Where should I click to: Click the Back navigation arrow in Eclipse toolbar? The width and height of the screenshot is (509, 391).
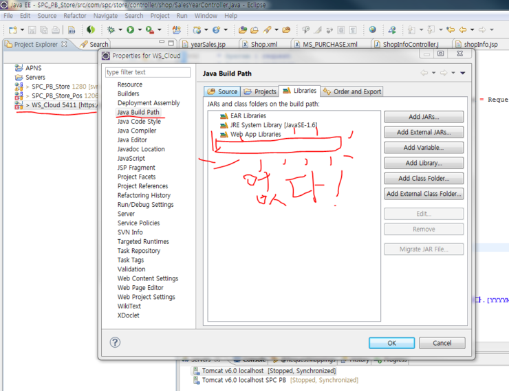point(463,30)
